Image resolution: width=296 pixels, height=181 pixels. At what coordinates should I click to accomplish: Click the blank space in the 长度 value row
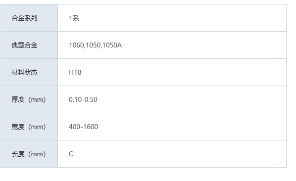[179, 154]
